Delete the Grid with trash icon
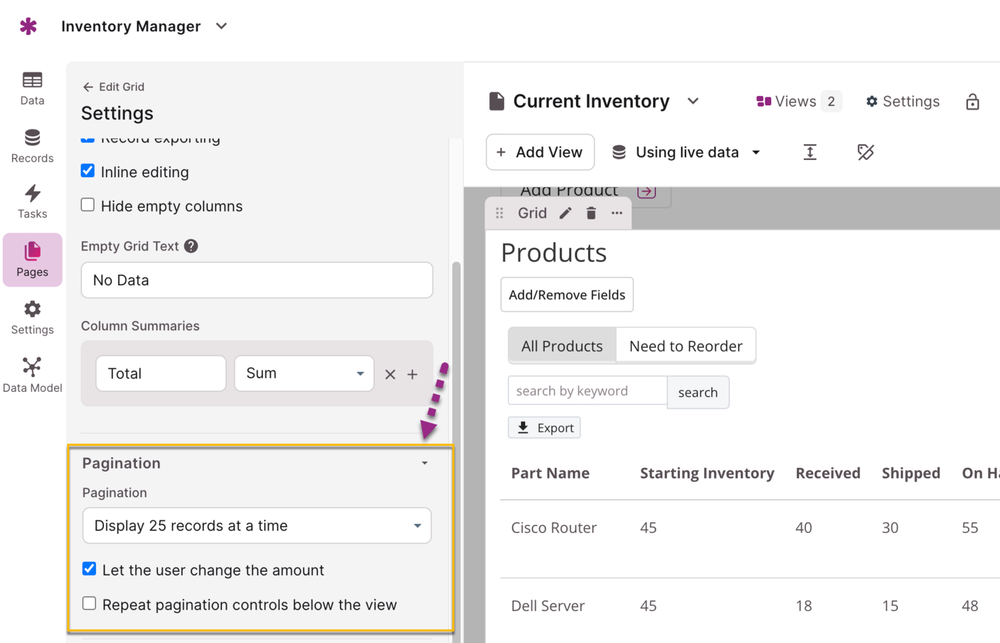1000x643 pixels. 591,213
